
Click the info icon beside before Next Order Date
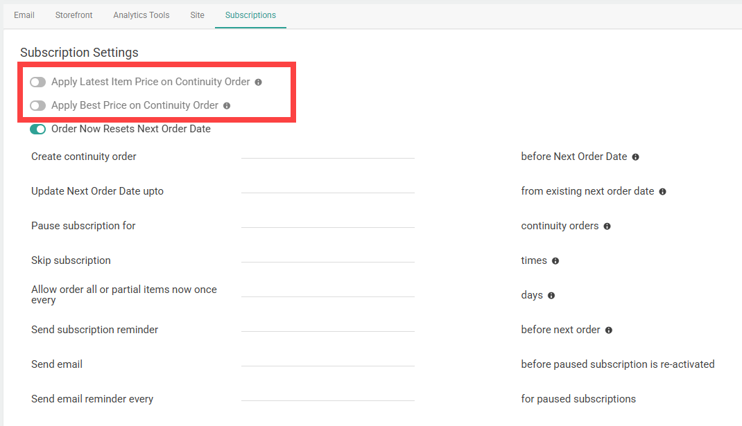point(635,157)
